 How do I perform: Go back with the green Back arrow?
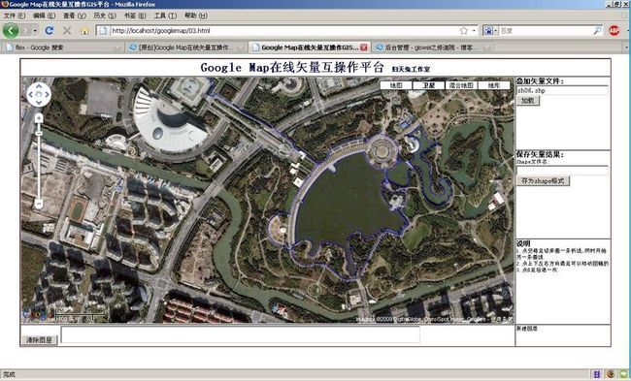11,31
